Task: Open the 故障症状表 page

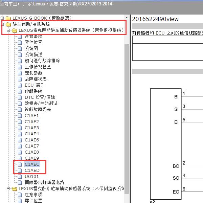Action: pyautogui.click(x=36, y=79)
